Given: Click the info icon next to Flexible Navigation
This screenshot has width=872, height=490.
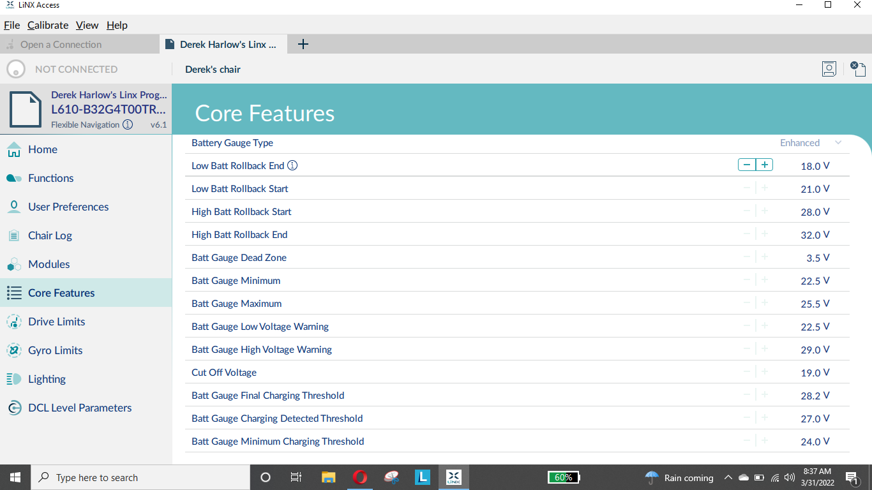Looking at the screenshot, I should pos(128,125).
